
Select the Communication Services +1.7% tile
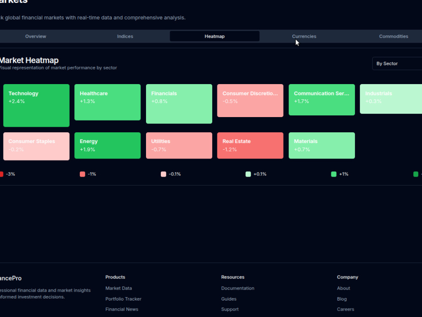[322, 100]
